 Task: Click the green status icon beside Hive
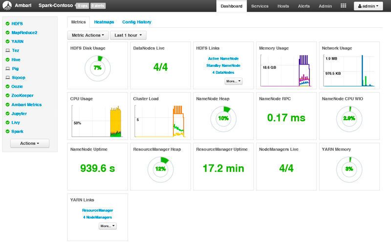pos(7,60)
